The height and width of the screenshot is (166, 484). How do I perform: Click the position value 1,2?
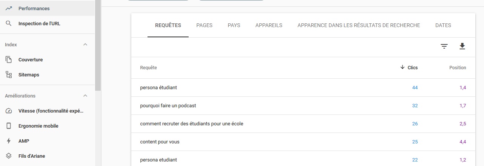pyautogui.click(x=463, y=160)
